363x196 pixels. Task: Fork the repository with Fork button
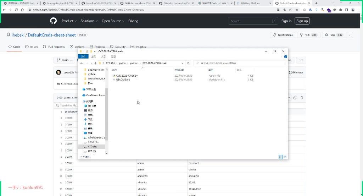coord(308,35)
